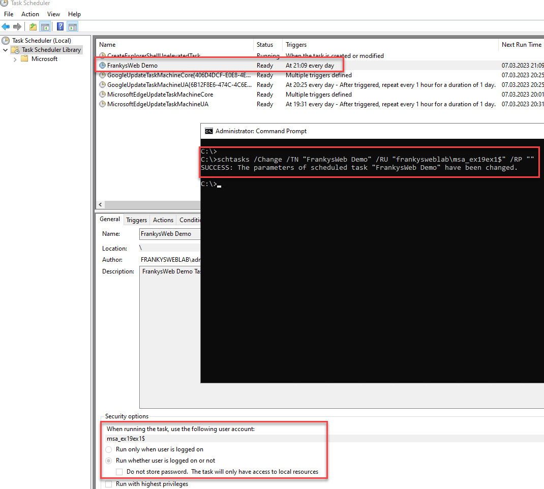Select 'Run whether user is logged on or not'

pyautogui.click(x=109, y=461)
